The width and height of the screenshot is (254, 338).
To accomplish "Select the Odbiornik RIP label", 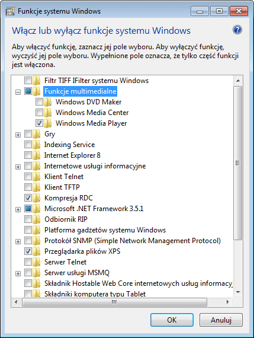I will pyautogui.click(x=66, y=219).
